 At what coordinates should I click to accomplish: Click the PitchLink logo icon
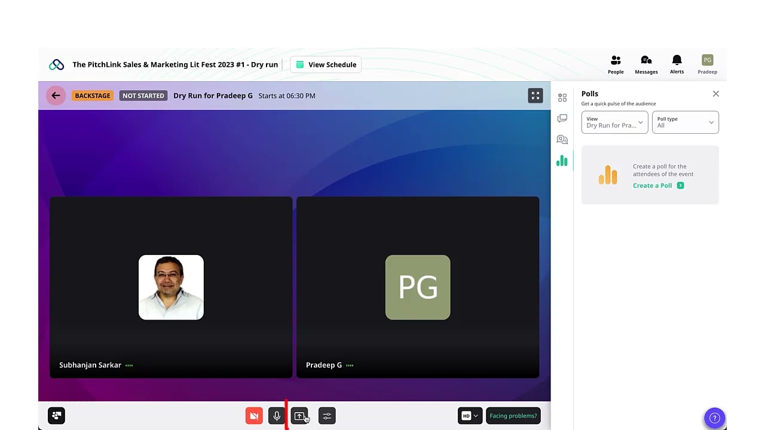coord(56,64)
